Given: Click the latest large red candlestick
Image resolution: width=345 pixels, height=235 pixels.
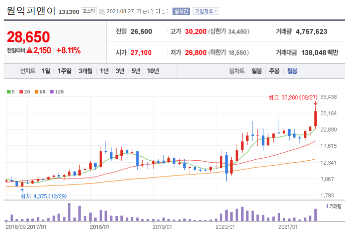Looking at the screenshot, I should (x=316, y=118).
